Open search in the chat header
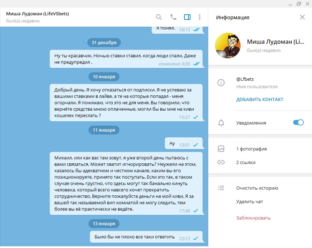Image resolution: width=312 pixels, height=248 pixels. [158, 17]
